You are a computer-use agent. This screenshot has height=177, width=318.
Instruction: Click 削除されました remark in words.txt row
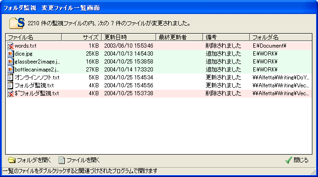pos(223,46)
